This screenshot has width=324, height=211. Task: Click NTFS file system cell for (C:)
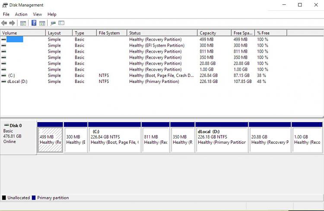(x=104, y=76)
